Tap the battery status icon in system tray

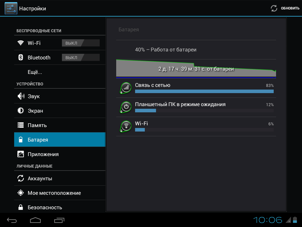(295, 220)
